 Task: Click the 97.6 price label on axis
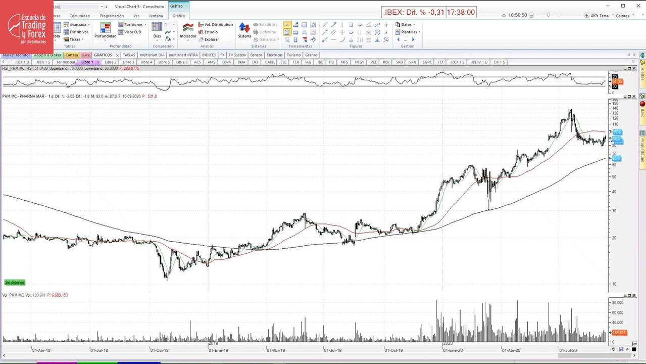617,132
